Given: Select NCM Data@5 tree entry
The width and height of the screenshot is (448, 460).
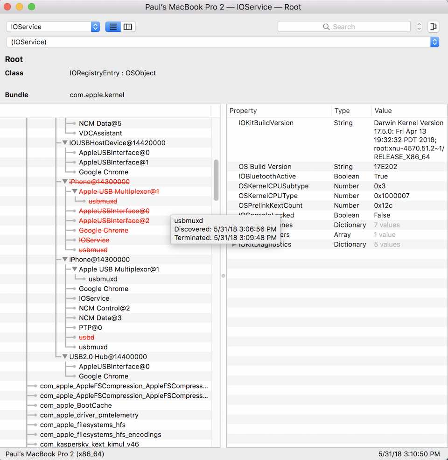Looking at the screenshot, I should coord(100,123).
